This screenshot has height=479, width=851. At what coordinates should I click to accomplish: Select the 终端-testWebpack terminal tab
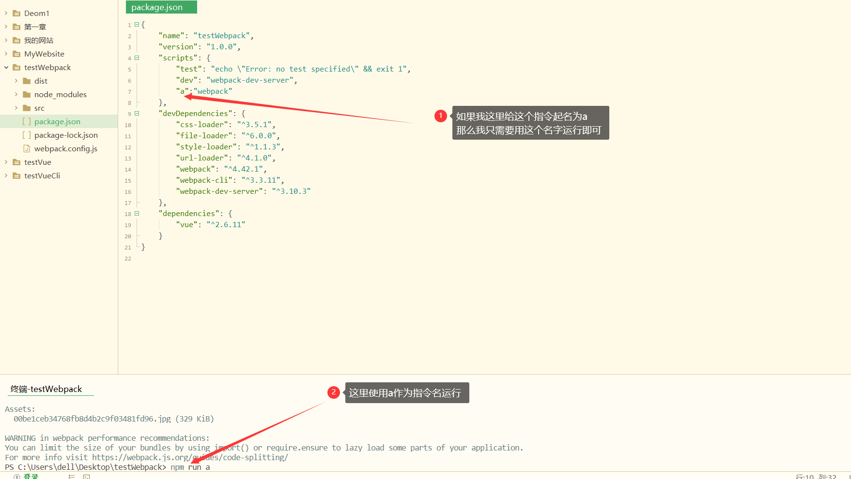click(x=46, y=389)
